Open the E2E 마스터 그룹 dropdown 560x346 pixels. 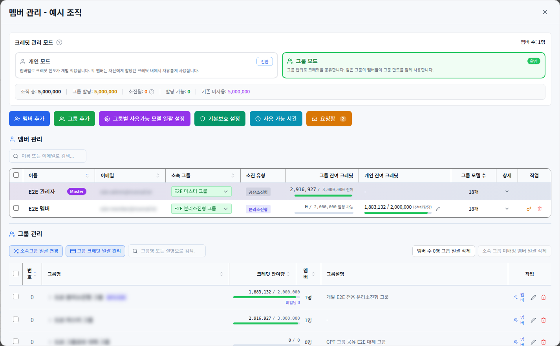pyautogui.click(x=201, y=191)
